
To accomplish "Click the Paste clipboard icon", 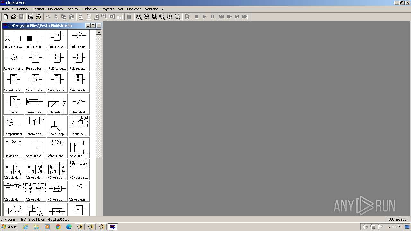I will pos(71,17).
